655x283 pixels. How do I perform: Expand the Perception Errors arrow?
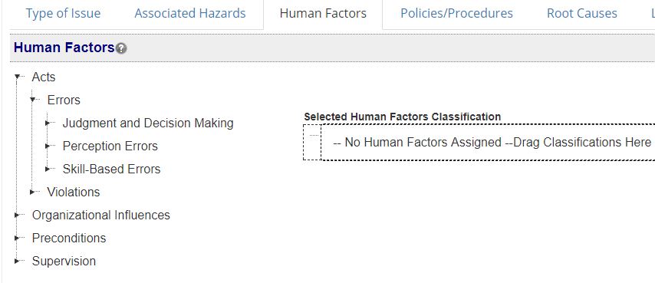(x=48, y=146)
